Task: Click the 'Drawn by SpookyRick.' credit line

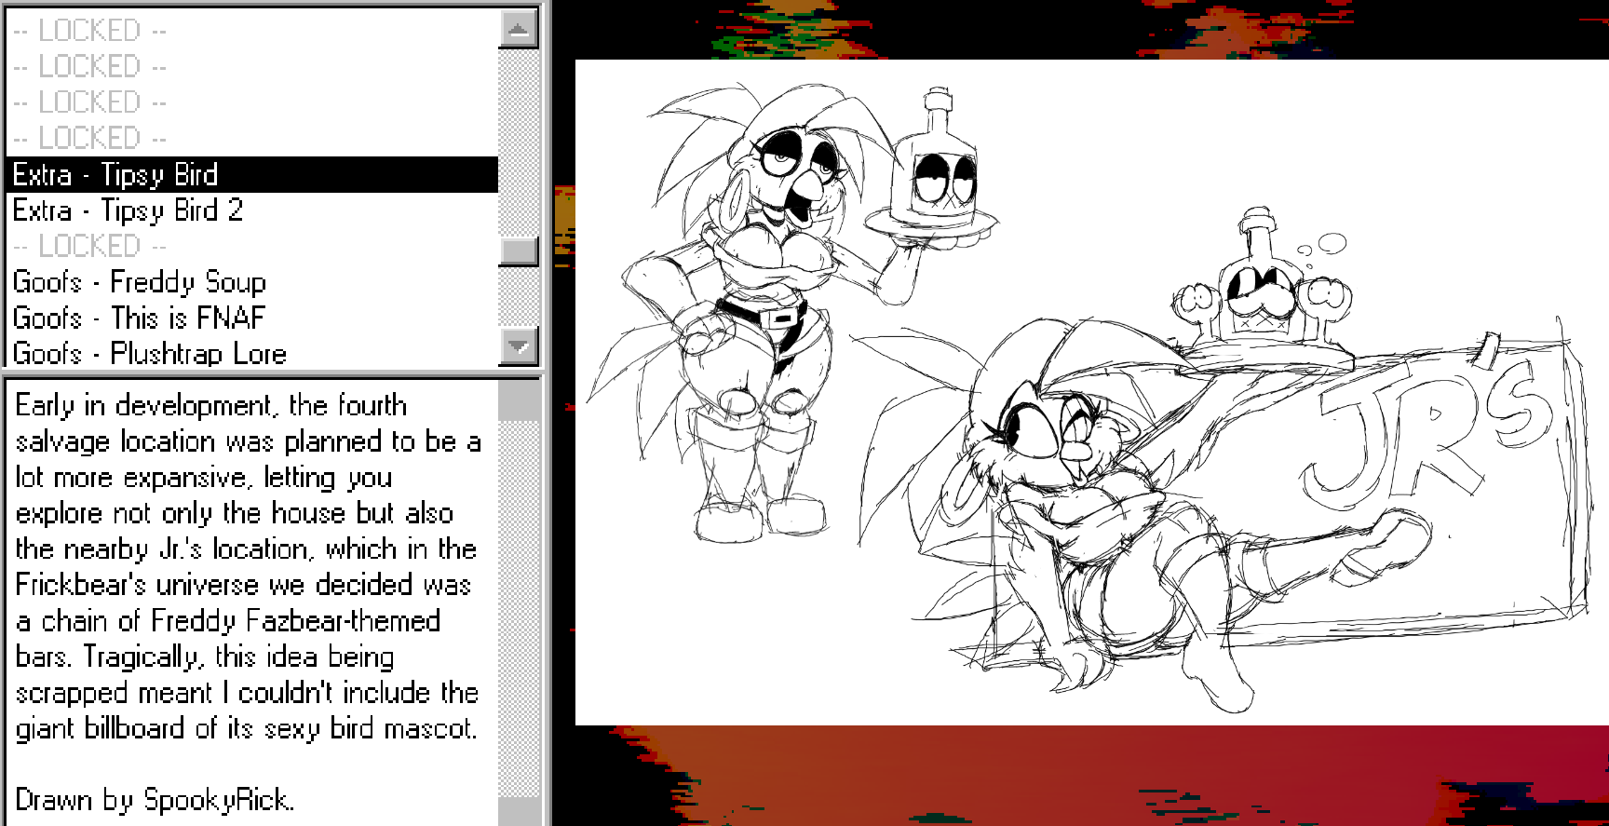Action: [155, 800]
